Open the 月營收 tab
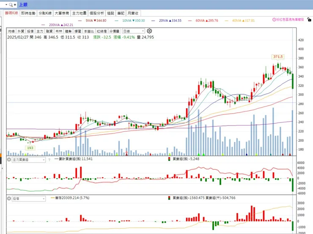The image size is (313, 234). point(133,13)
